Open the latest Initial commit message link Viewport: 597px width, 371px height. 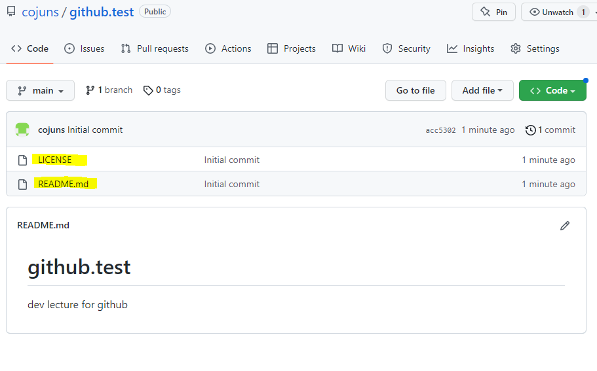click(95, 130)
